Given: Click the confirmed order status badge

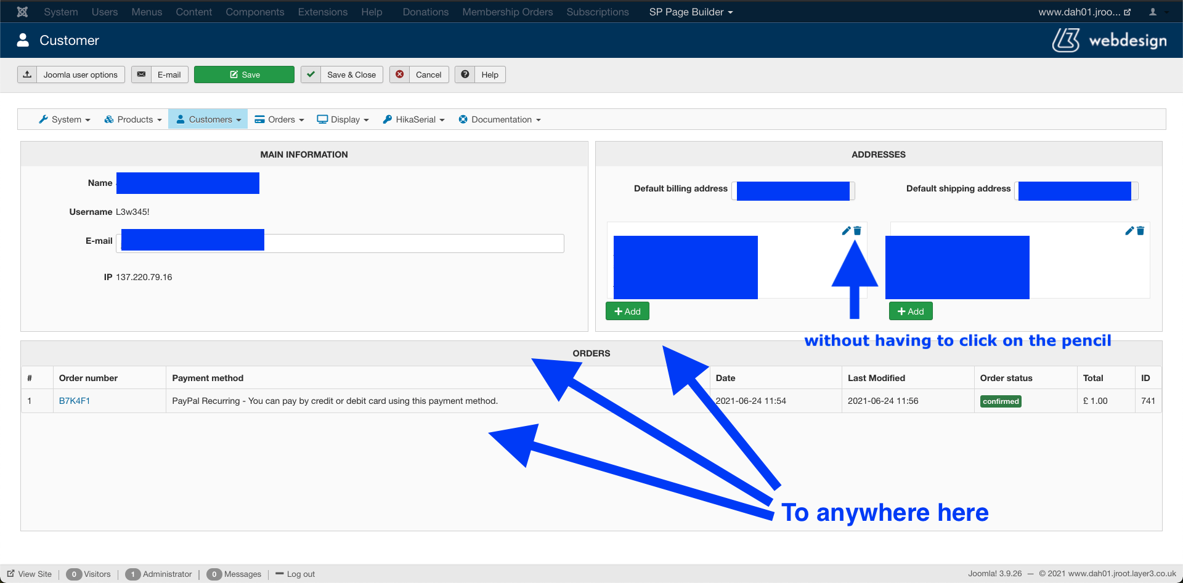Looking at the screenshot, I should coord(1001,401).
